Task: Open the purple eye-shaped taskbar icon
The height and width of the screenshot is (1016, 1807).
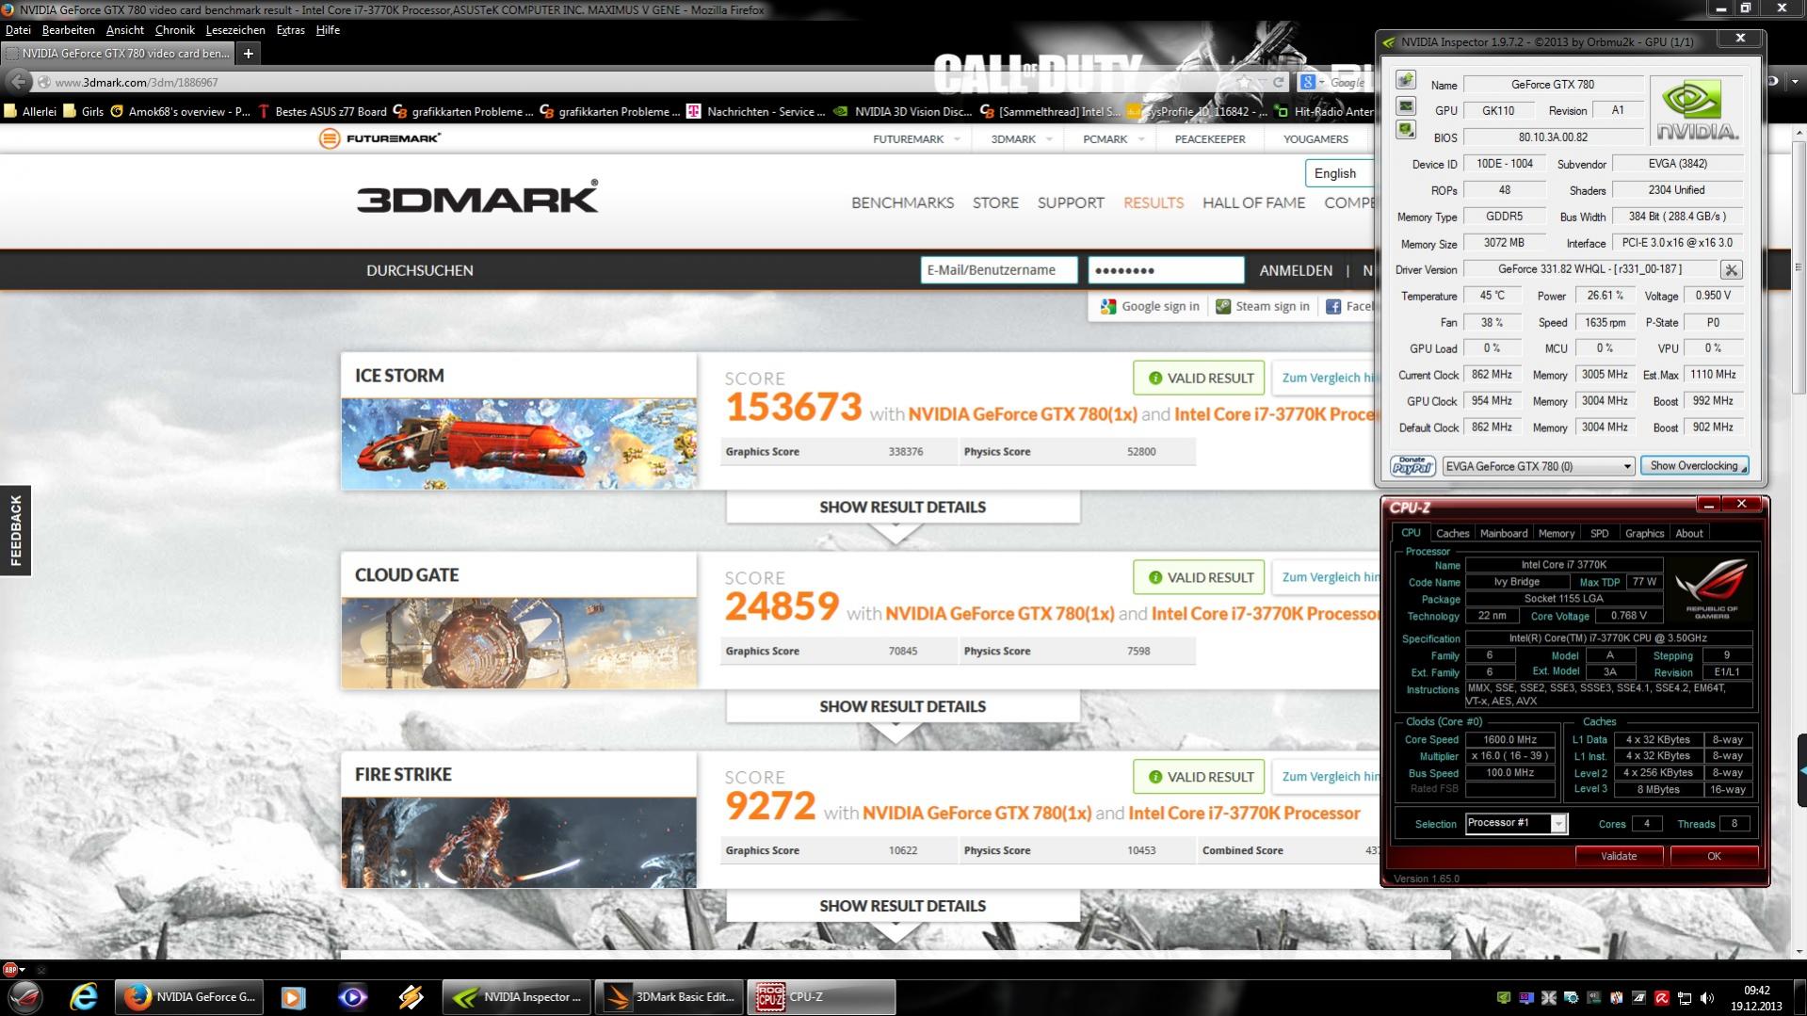Action: 352,996
